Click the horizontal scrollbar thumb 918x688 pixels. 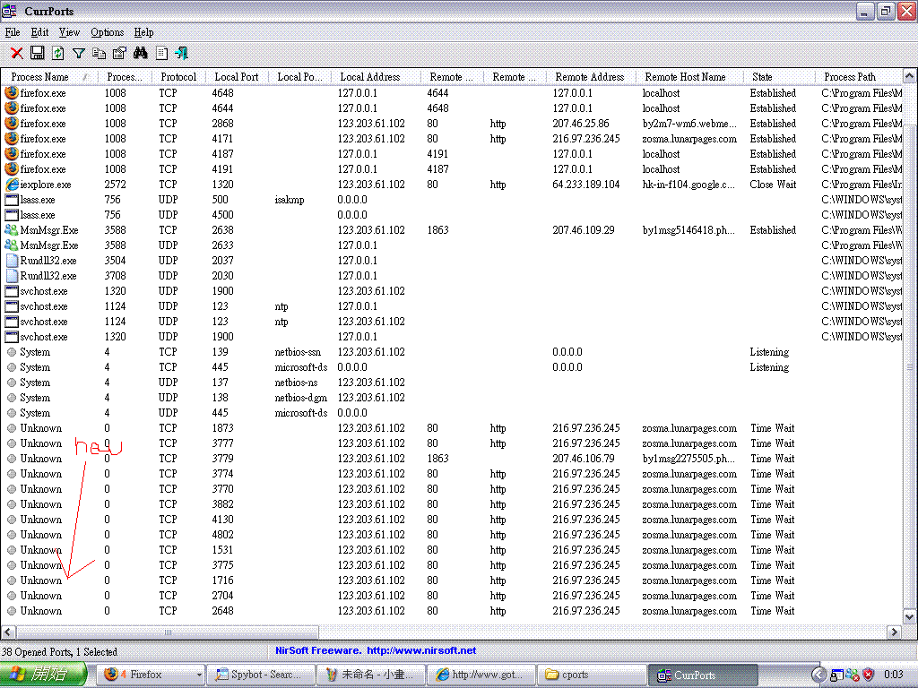pos(168,632)
